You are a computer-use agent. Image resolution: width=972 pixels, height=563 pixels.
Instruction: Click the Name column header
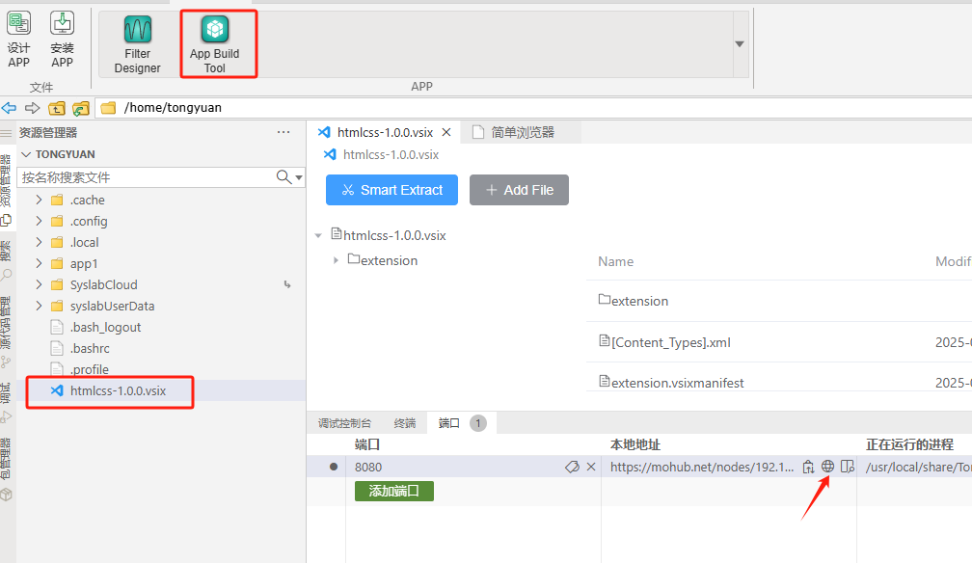coord(615,261)
